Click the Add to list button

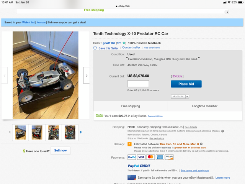(x=178, y=97)
